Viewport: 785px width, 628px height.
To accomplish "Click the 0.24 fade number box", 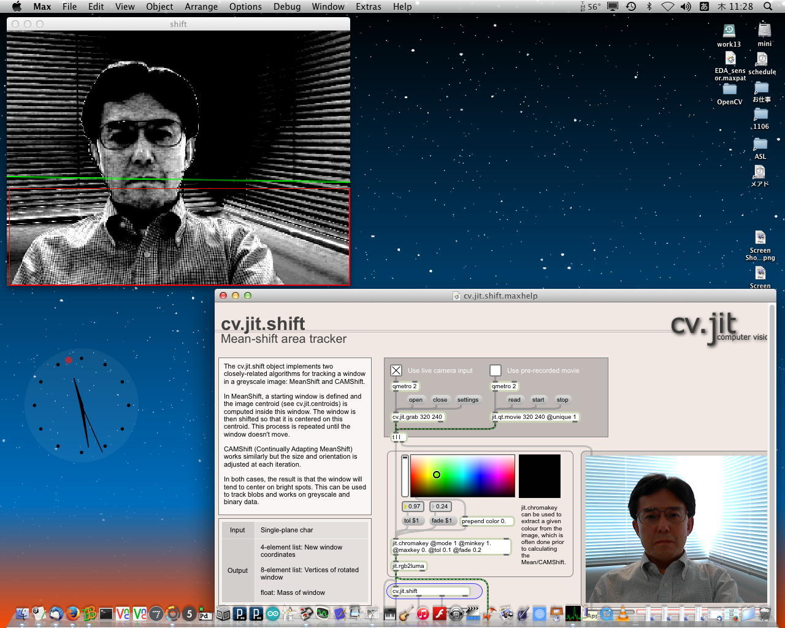I will pos(441,507).
